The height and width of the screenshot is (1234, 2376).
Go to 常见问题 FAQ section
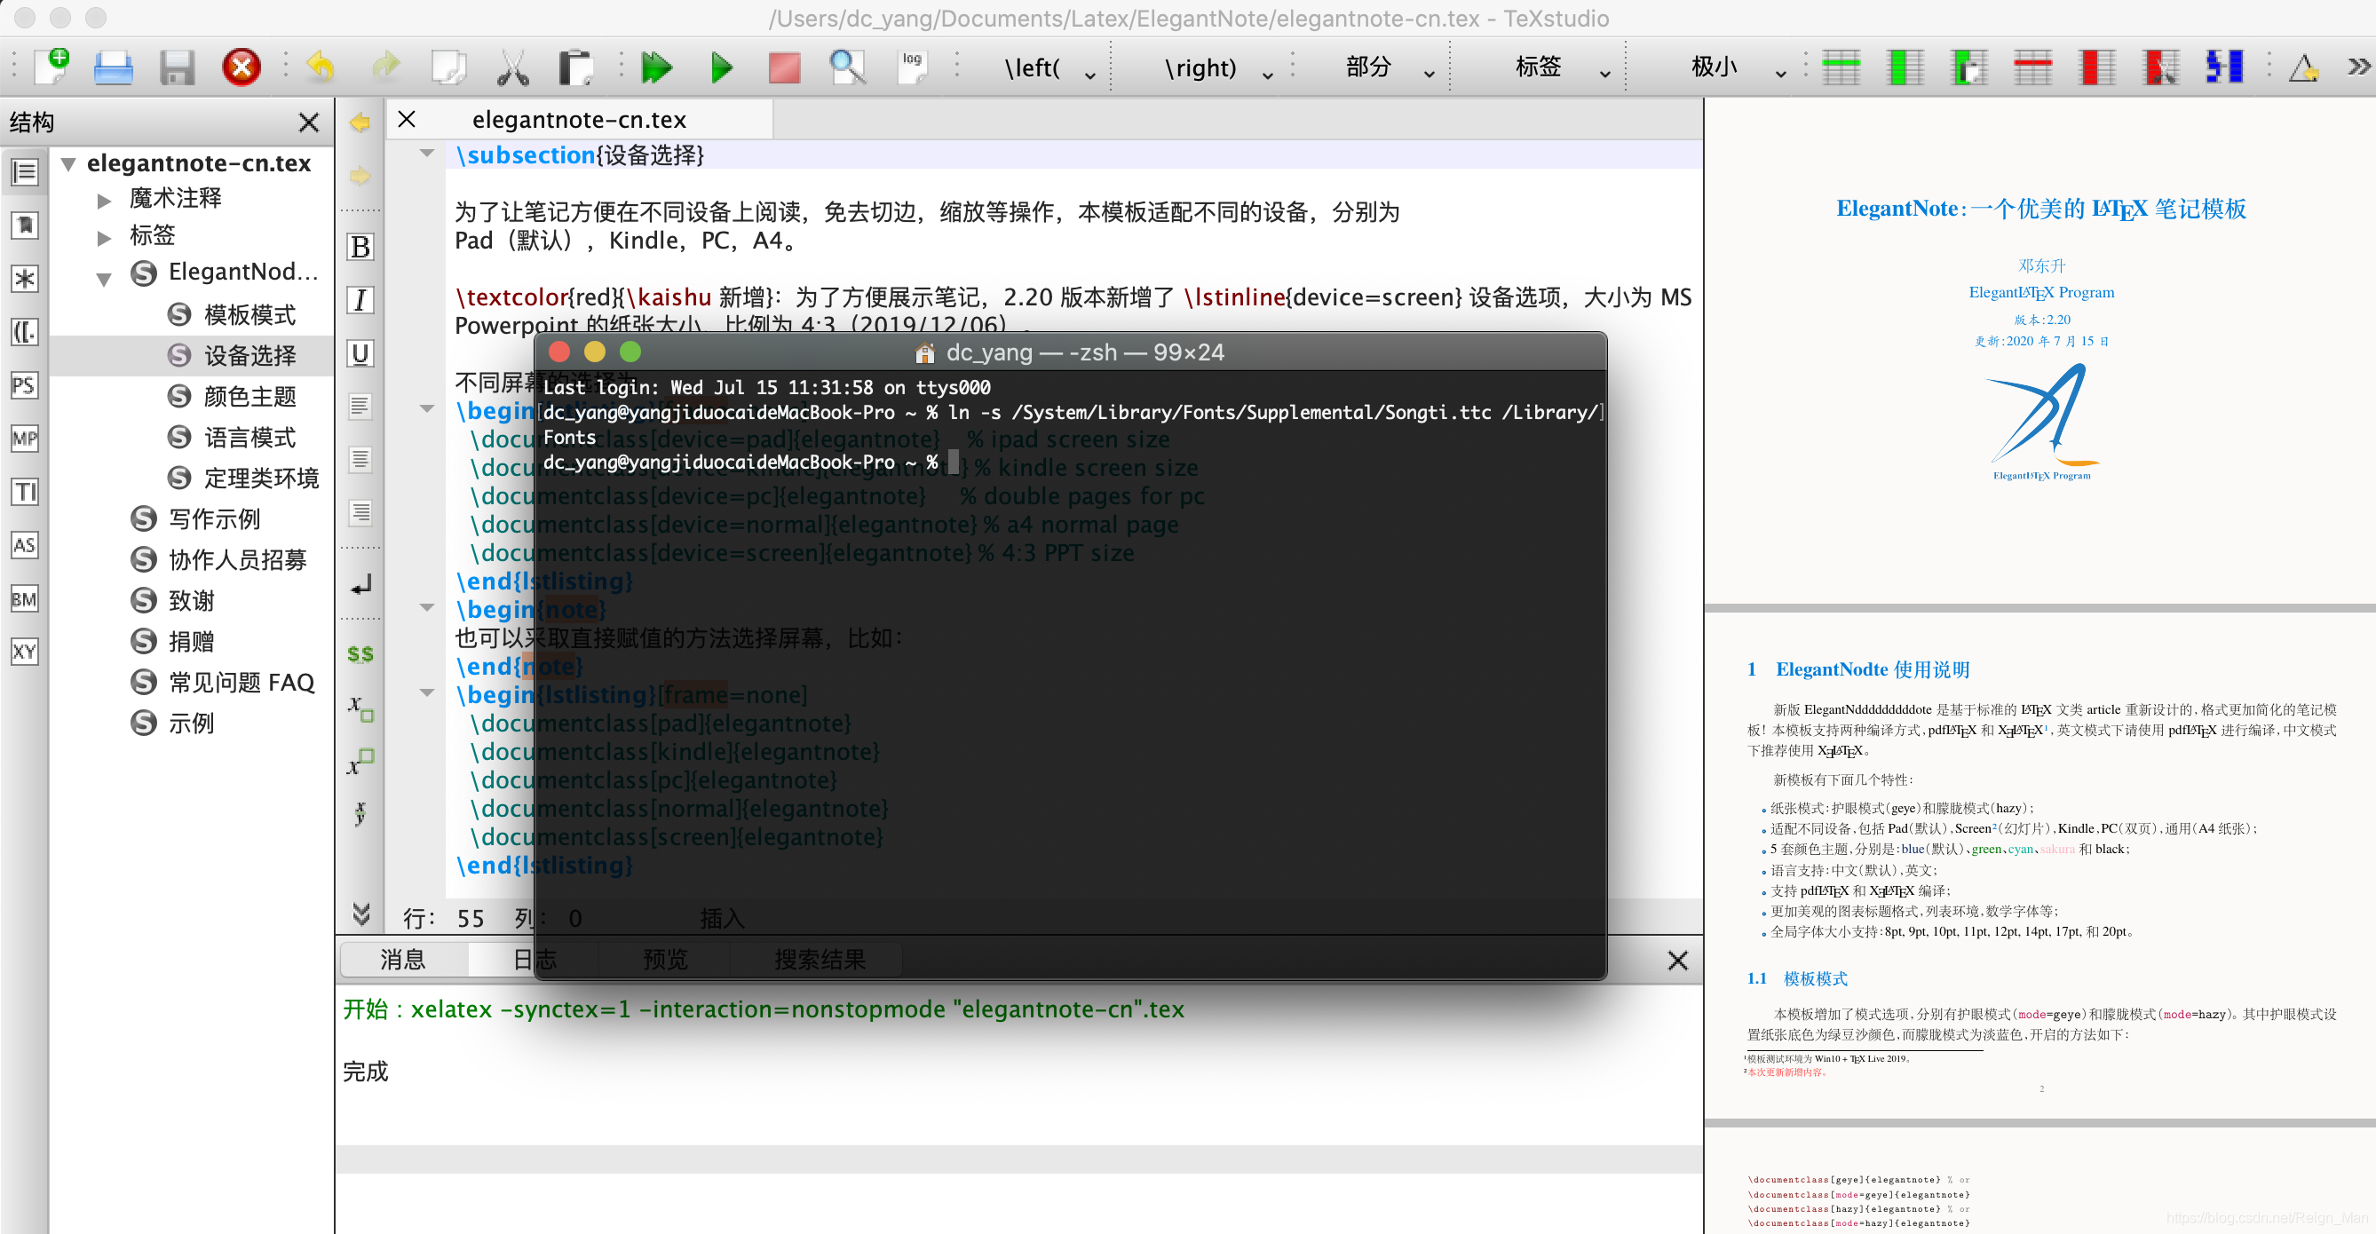click(240, 682)
